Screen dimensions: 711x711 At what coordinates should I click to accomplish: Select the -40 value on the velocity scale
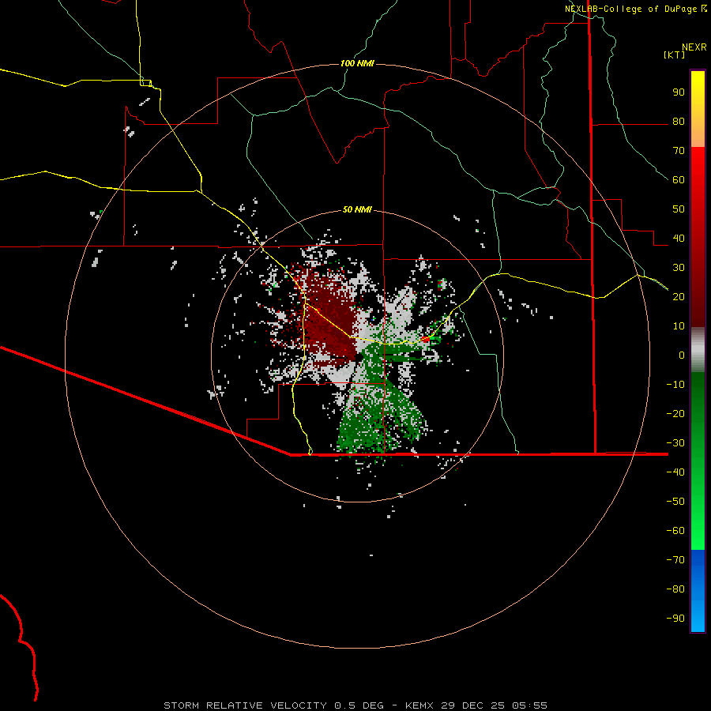675,472
